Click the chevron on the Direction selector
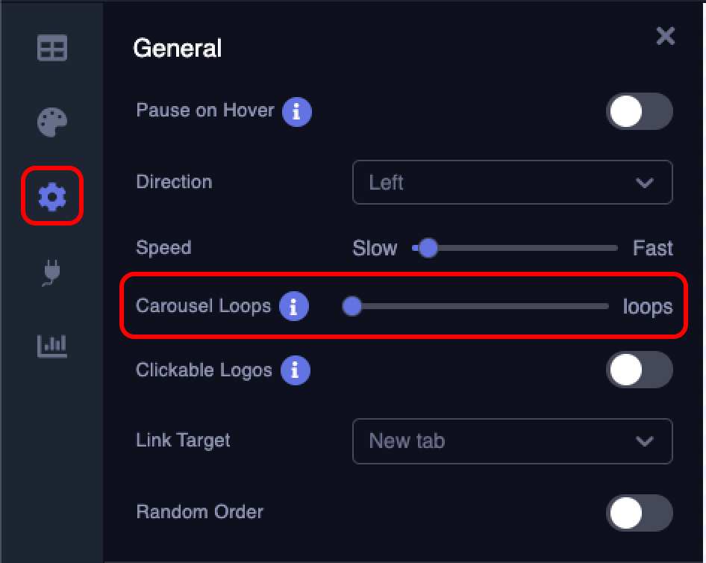The image size is (706, 563). pyautogui.click(x=646, y=182)
